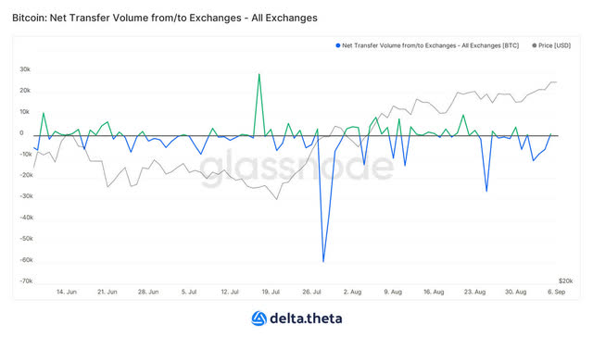
Task: Click the glassnode watermark in the chart
Action: (x=296, y=167)
